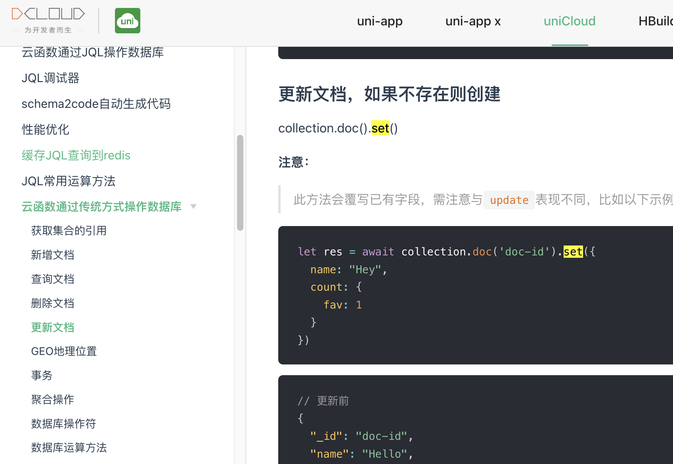Open JQL调试器 page

[x=50, y=78]
